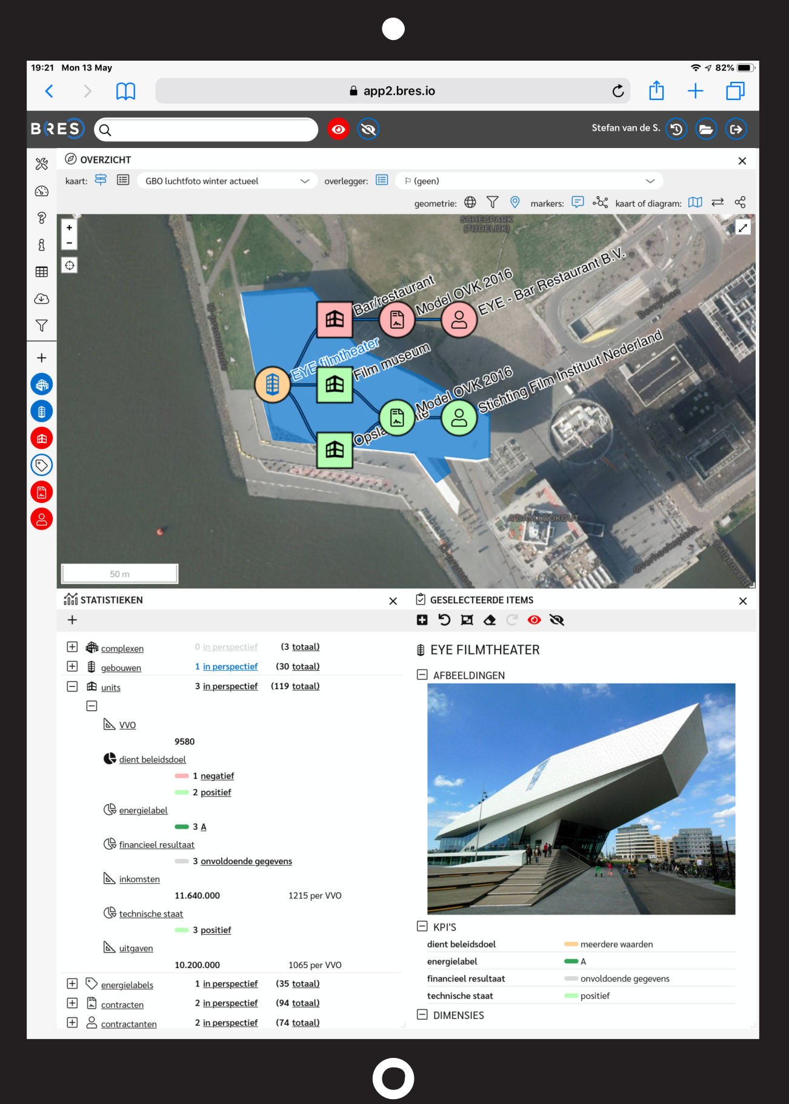Click the geometrie location pin icon
789x1104 pixels.
515,203
